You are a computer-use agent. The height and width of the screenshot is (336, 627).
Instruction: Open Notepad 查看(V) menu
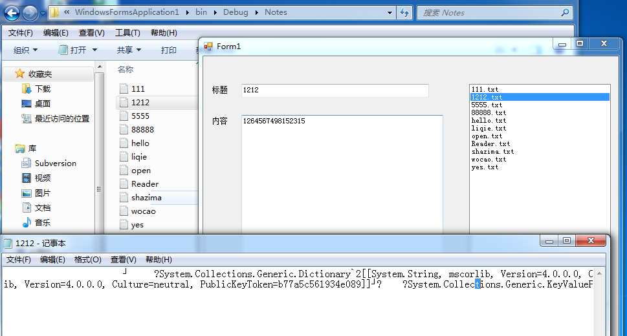[123, 260]
